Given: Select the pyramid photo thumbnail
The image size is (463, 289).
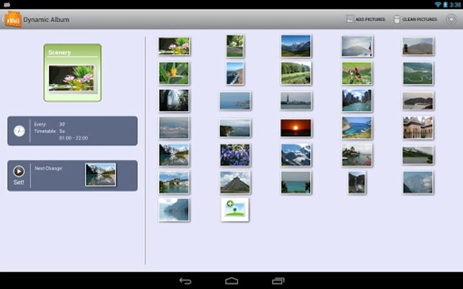Looking at the screenshot, I should (x=235, y=182).
